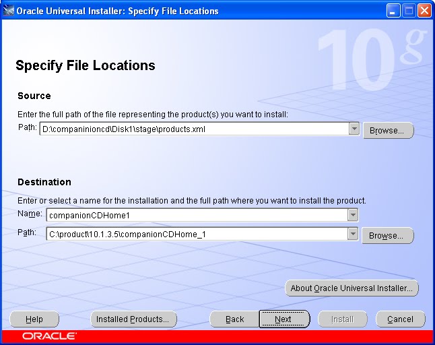The width and height of the screenshot is (435, 345).
Task: Close the Oracle Universal Installer window
Action: click(x=425, y=11)
